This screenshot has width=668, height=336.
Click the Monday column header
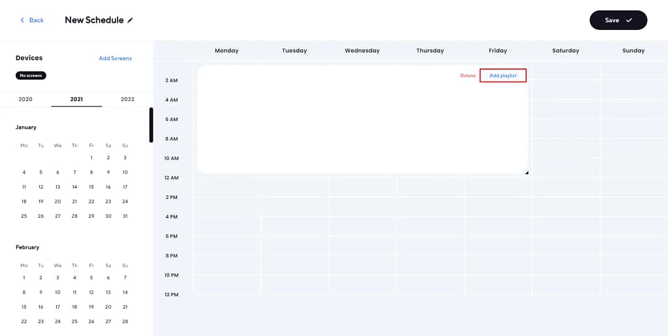[227, 50]
